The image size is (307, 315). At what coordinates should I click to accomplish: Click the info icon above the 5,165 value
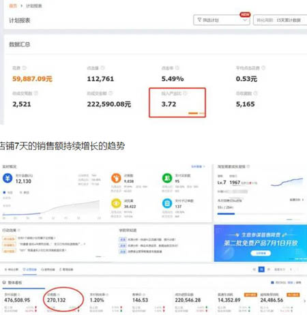[x=255, y=93]
